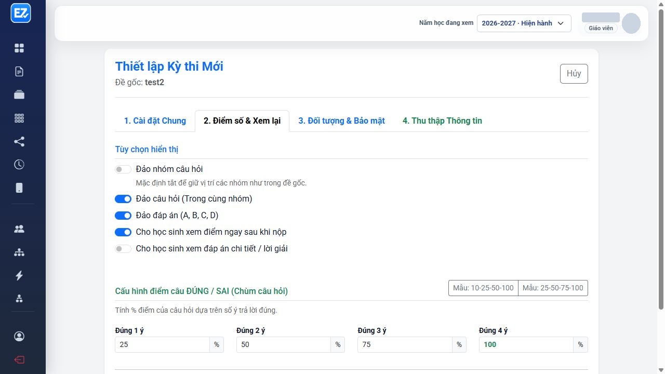Disable the Đảo câu hỏi (Trong cùng nhóm) toggle
Image resolution: width=665 pixels, height=374 pixels.
pos(123,199)
